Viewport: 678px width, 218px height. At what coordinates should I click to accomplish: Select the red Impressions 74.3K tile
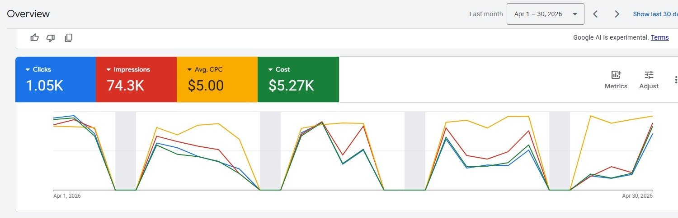click(136, 80)
